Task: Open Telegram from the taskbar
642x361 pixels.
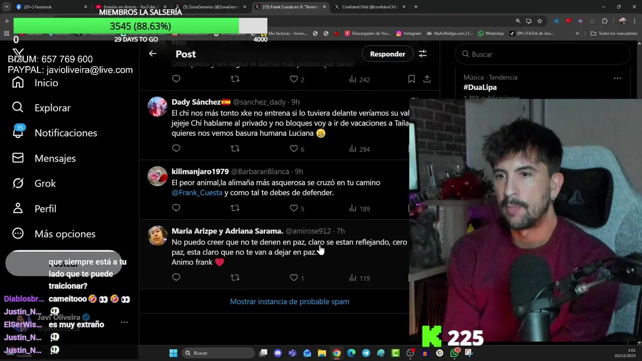Action: pos(366,353)
